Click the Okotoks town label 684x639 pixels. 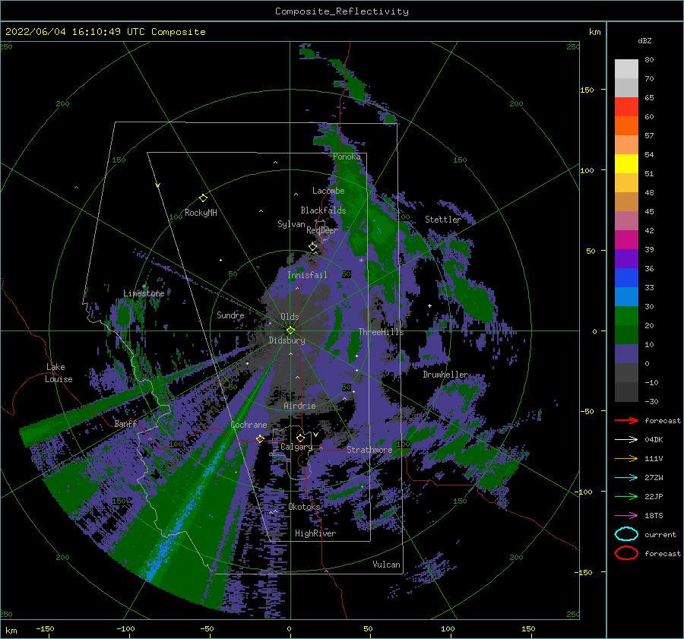304,507
